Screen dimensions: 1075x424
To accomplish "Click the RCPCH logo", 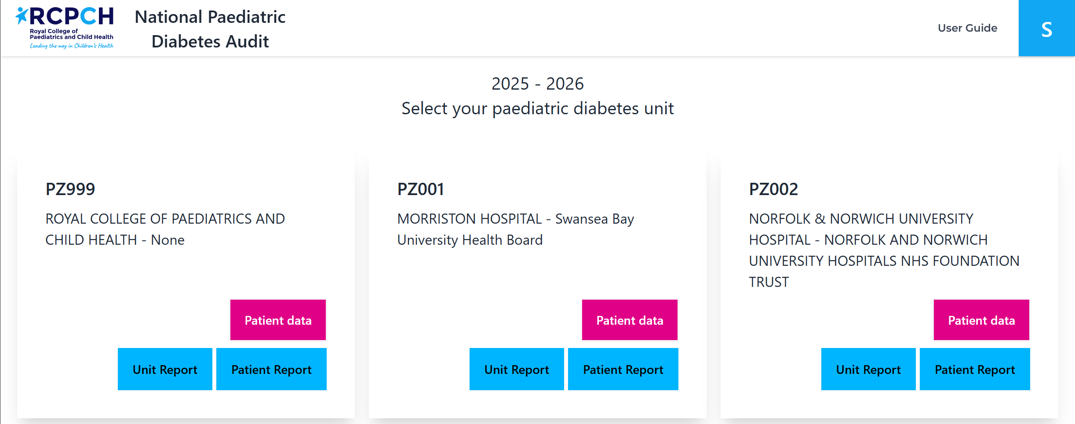I will coord(65,28).
